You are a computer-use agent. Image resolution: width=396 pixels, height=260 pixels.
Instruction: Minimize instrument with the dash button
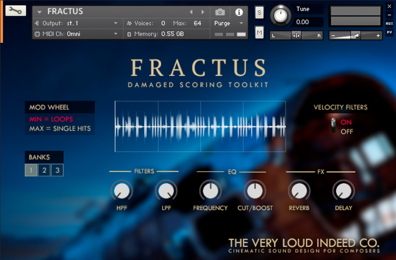(389, 15)
